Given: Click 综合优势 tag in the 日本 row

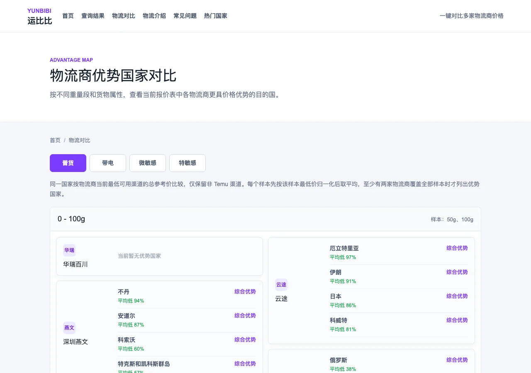Looking at the screenshot, I should [x=457, y=296].
